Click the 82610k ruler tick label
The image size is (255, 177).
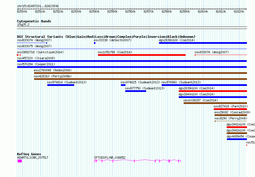(x=221, y=11)
